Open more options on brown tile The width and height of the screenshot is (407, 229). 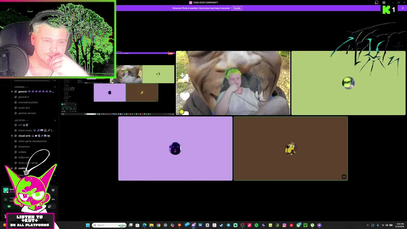344,177
